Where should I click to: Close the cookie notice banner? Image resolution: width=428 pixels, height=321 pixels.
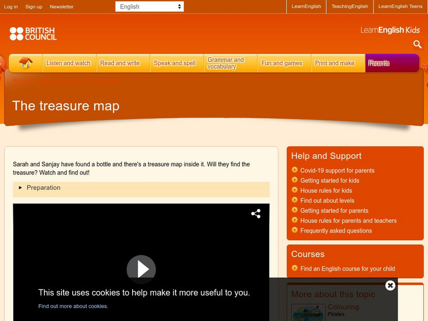391,285
